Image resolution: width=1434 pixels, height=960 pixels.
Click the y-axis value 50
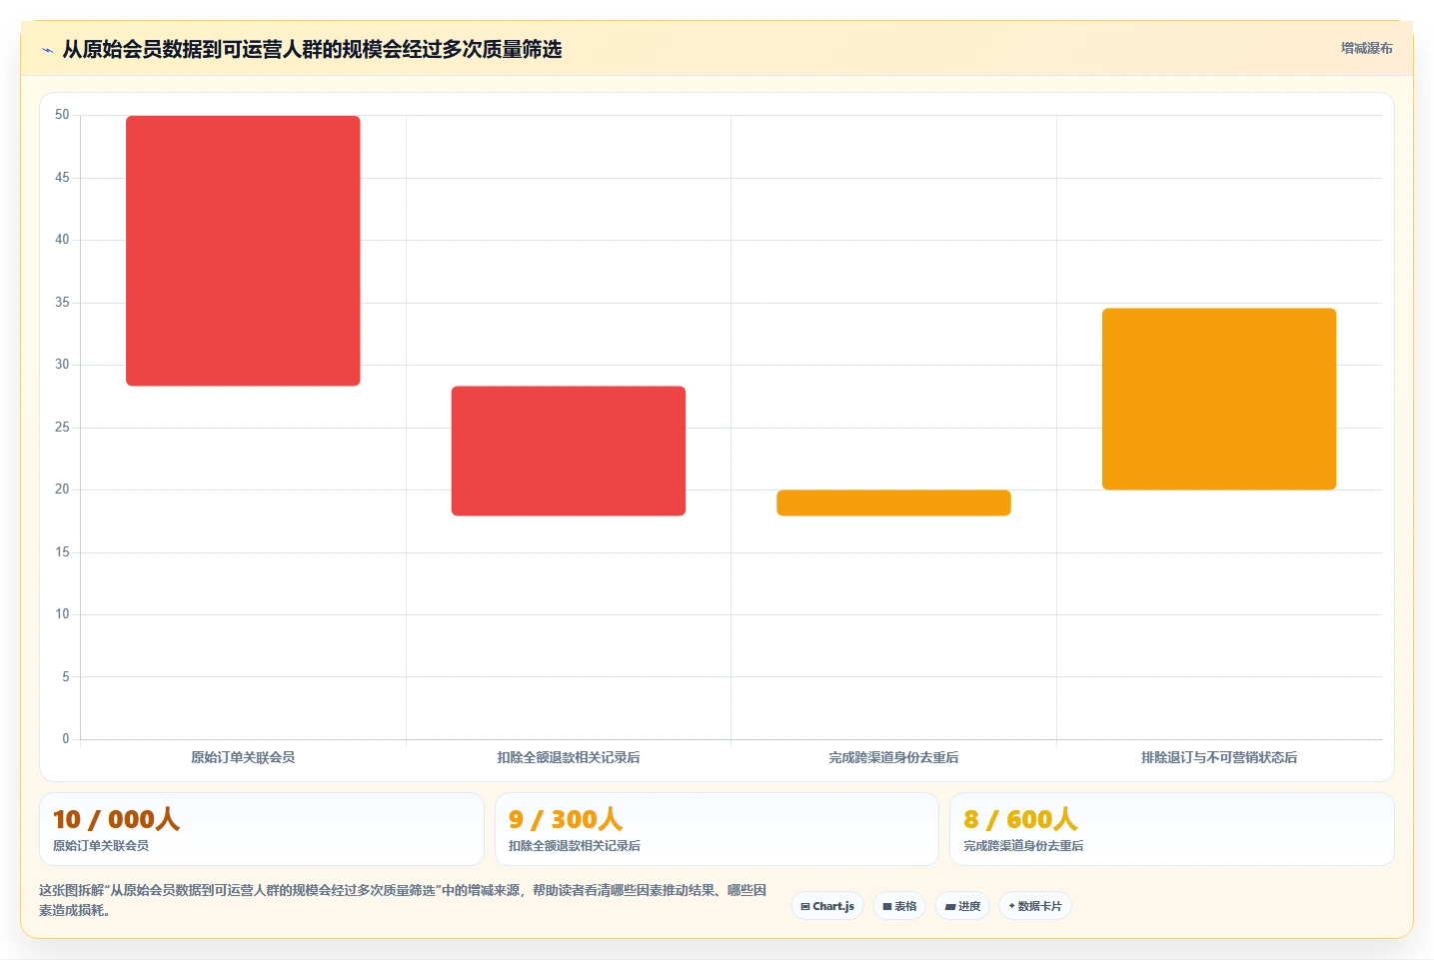click(x=62, y=115)
